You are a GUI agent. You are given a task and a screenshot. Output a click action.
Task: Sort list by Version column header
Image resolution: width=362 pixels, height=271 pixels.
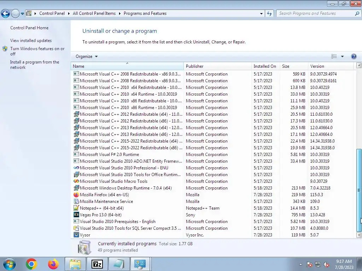(x=331, y=66)
